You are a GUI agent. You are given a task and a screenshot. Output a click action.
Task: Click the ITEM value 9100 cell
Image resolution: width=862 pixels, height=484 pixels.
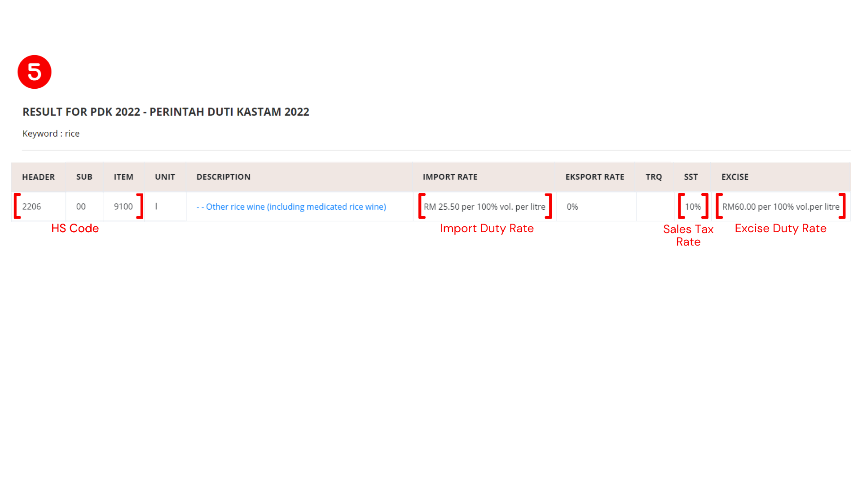[123, 207]
